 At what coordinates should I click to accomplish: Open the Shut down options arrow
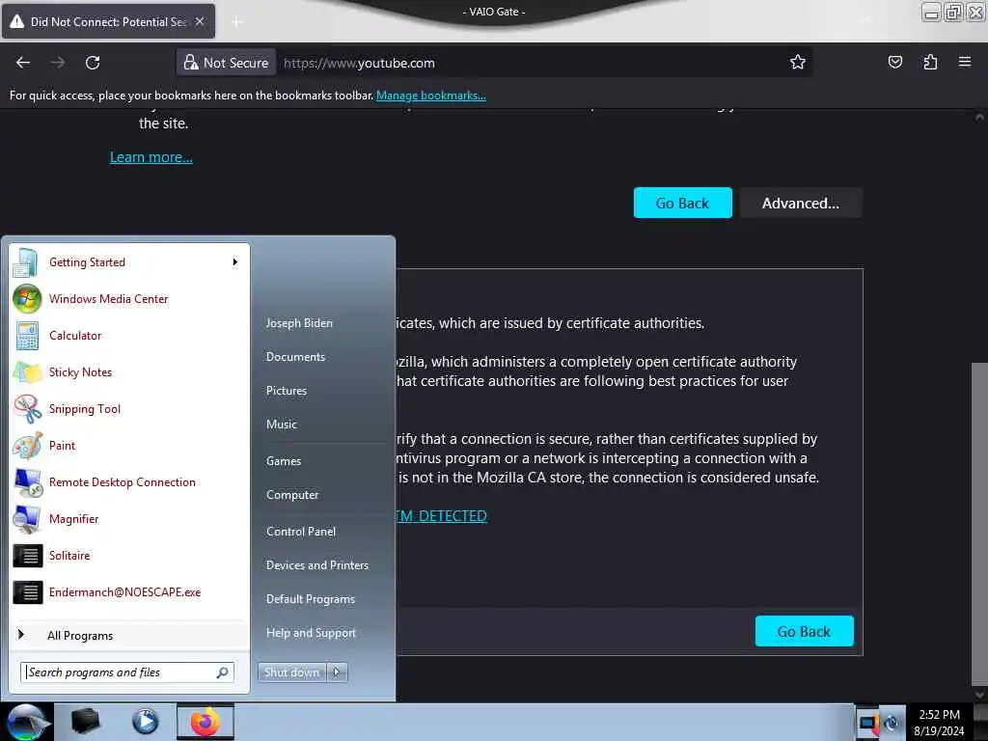(337, 672)
